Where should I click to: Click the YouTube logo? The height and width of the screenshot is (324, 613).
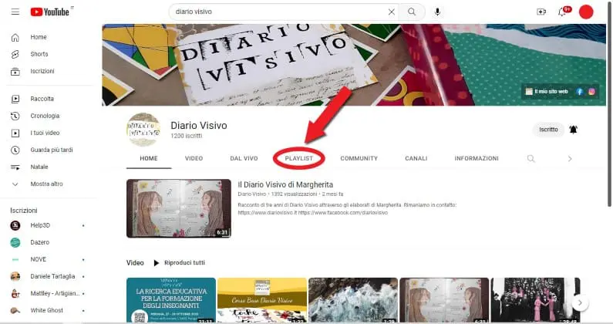[x=52, y=12]
